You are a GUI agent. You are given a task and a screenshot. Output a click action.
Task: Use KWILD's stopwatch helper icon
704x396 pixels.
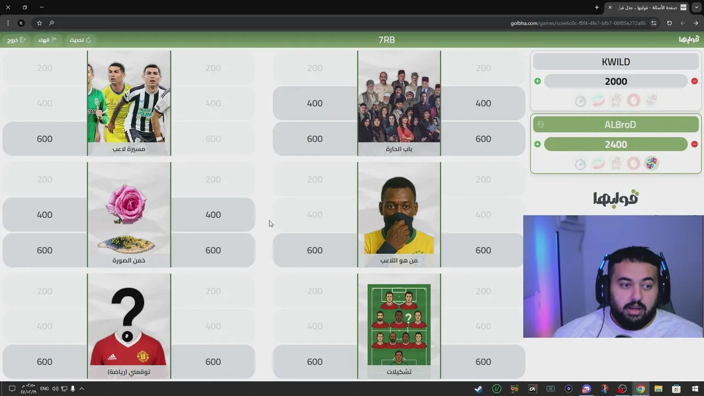coord(580,101)
